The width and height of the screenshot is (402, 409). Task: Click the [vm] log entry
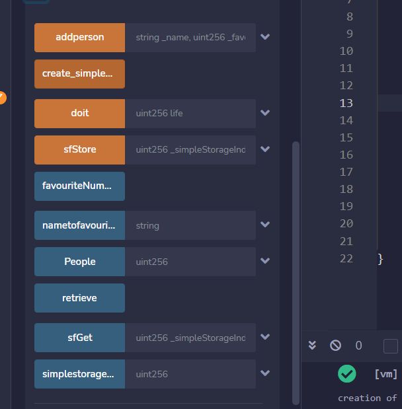tap(386, 374)
